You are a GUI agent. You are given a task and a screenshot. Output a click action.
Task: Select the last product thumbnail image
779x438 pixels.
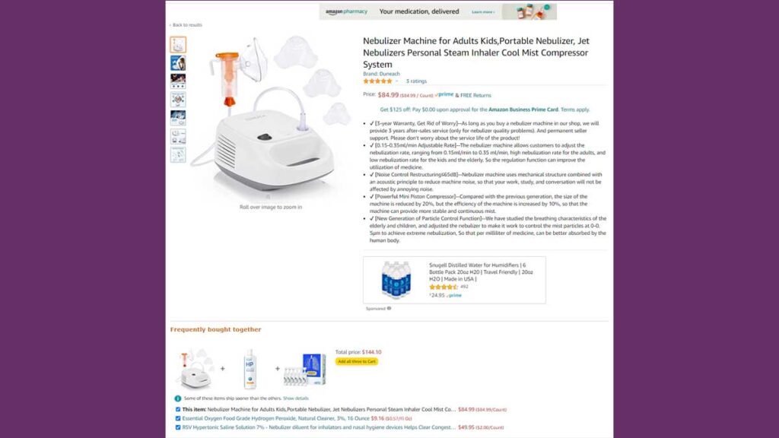coord(178,154)
